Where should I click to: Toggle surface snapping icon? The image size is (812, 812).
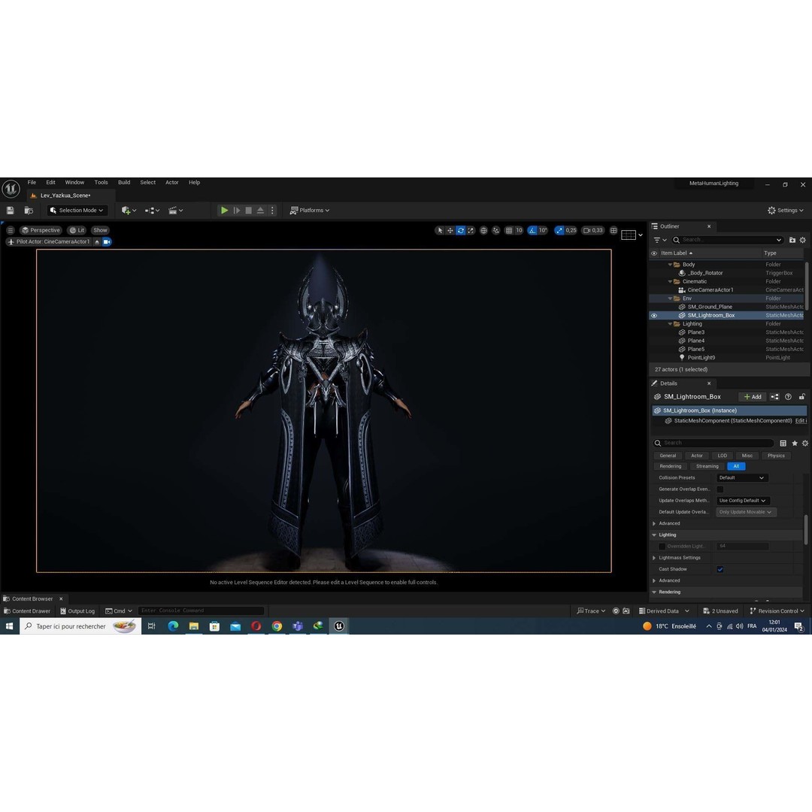[496, 231]
